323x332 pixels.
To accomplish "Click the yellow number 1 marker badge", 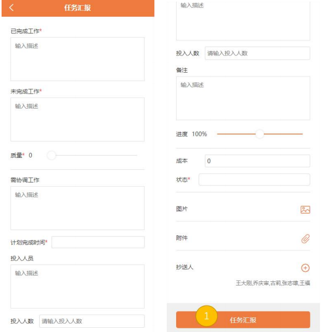I will 206,316.
